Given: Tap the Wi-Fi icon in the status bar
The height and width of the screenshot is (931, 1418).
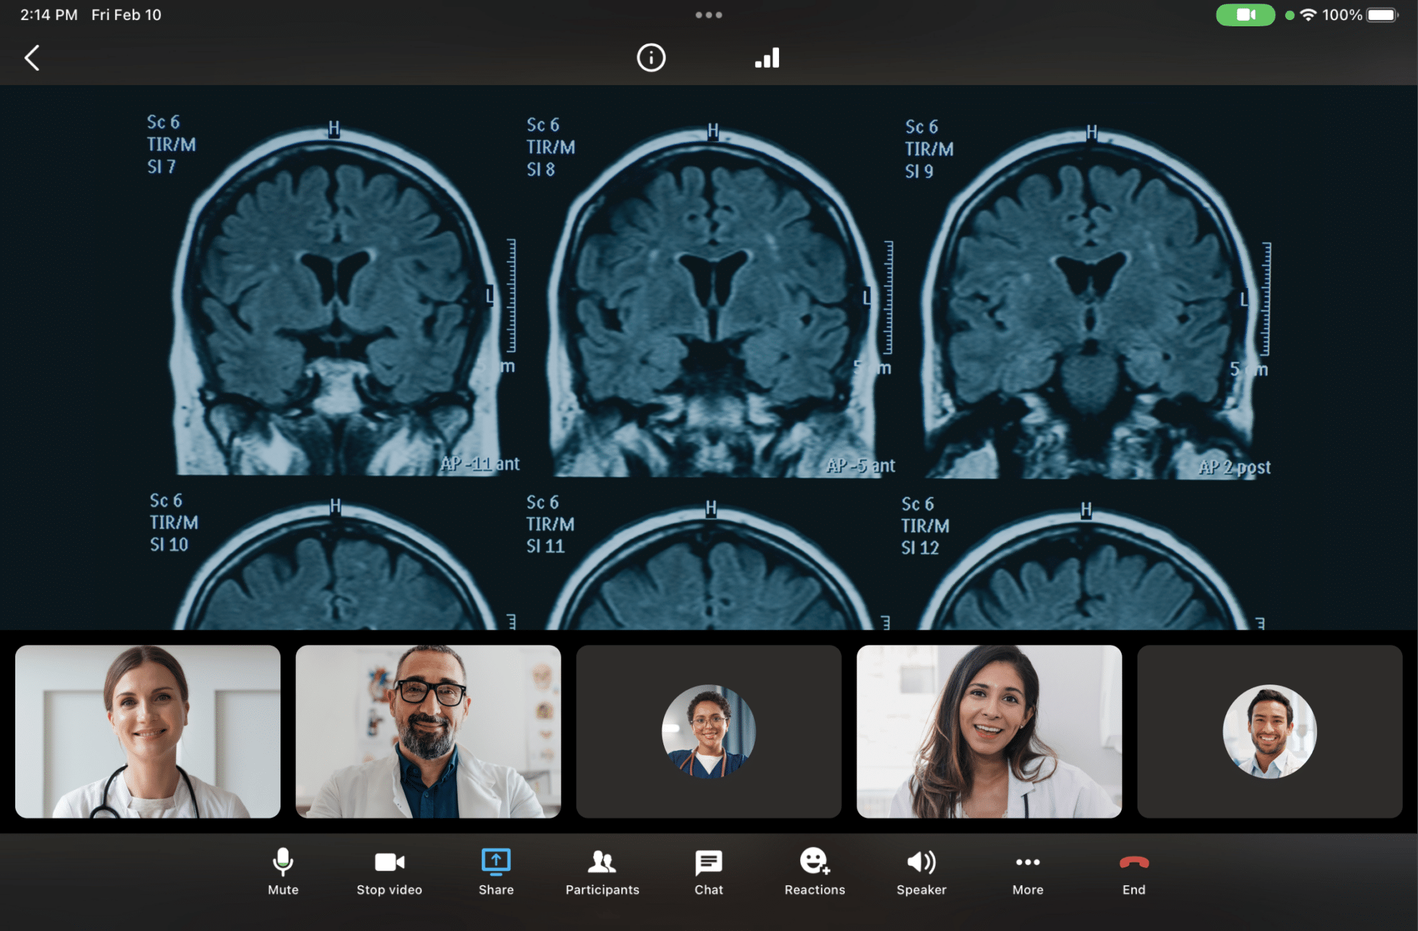Looking at the screenshot, I should (1307, 14).
